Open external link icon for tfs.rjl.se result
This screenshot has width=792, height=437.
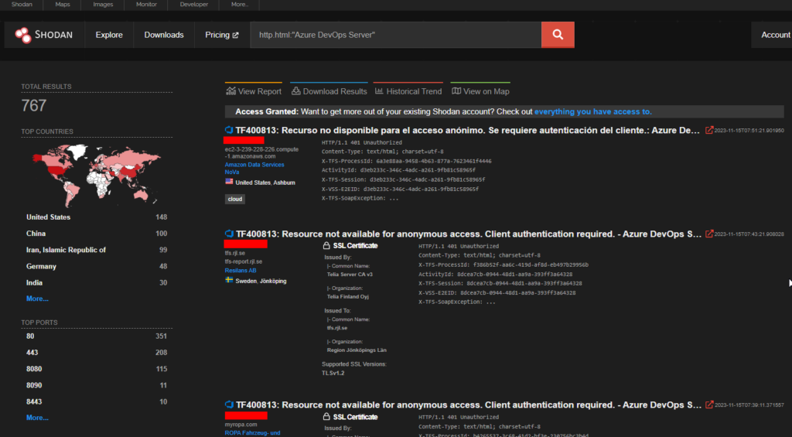click(709, 234)
